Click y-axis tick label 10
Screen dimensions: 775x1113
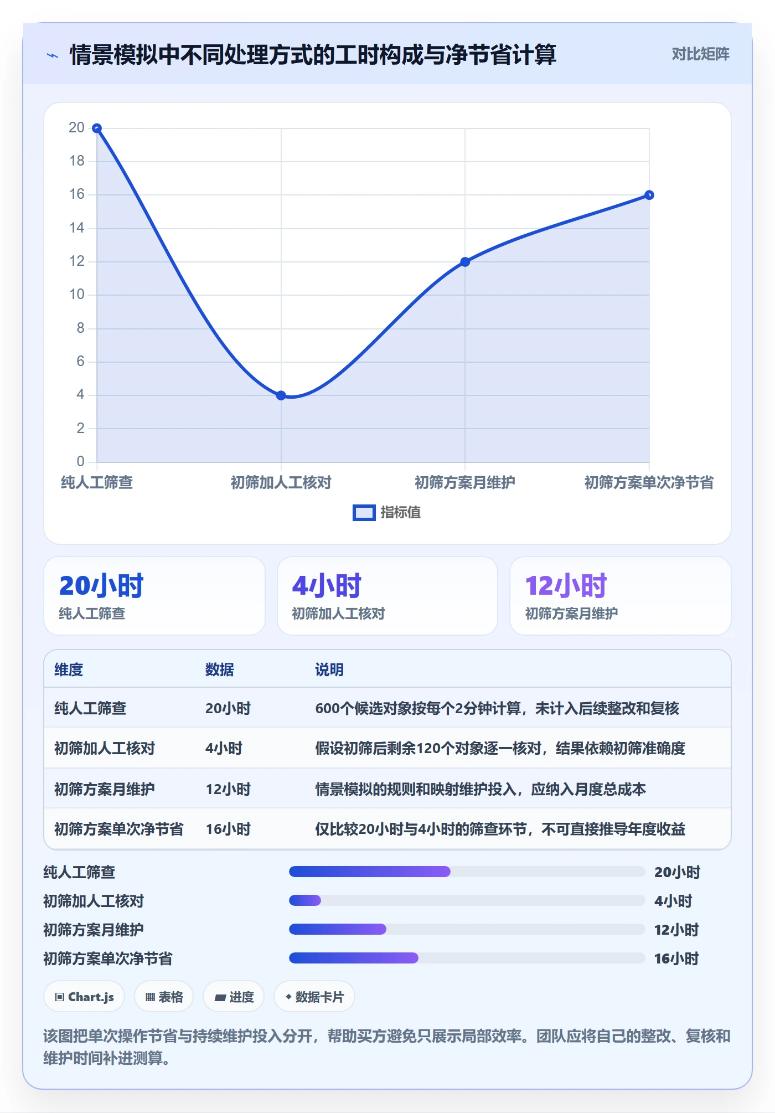pyautogui.click(x=76, y=295)
